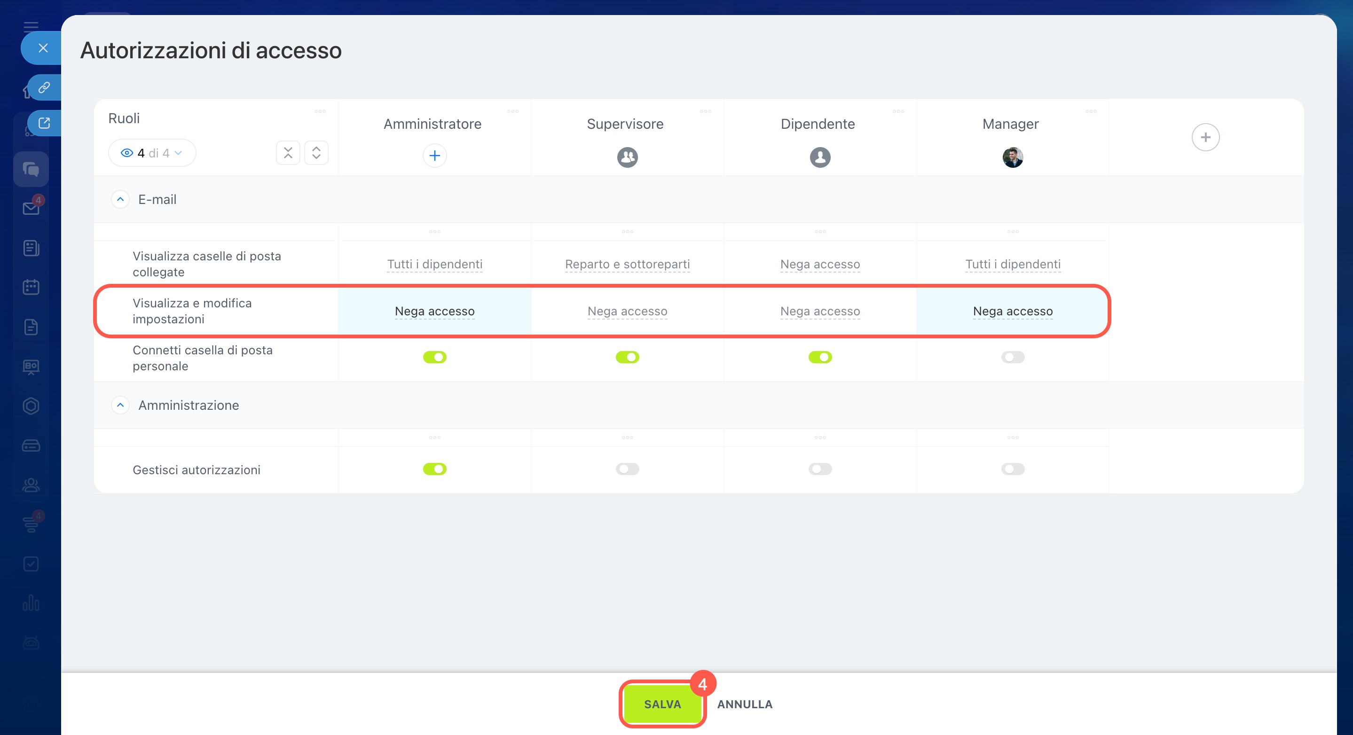The width and height of the screenshot is (1353, 735).
Task: Add member to Amministratore role
Action: click(434, 156)
